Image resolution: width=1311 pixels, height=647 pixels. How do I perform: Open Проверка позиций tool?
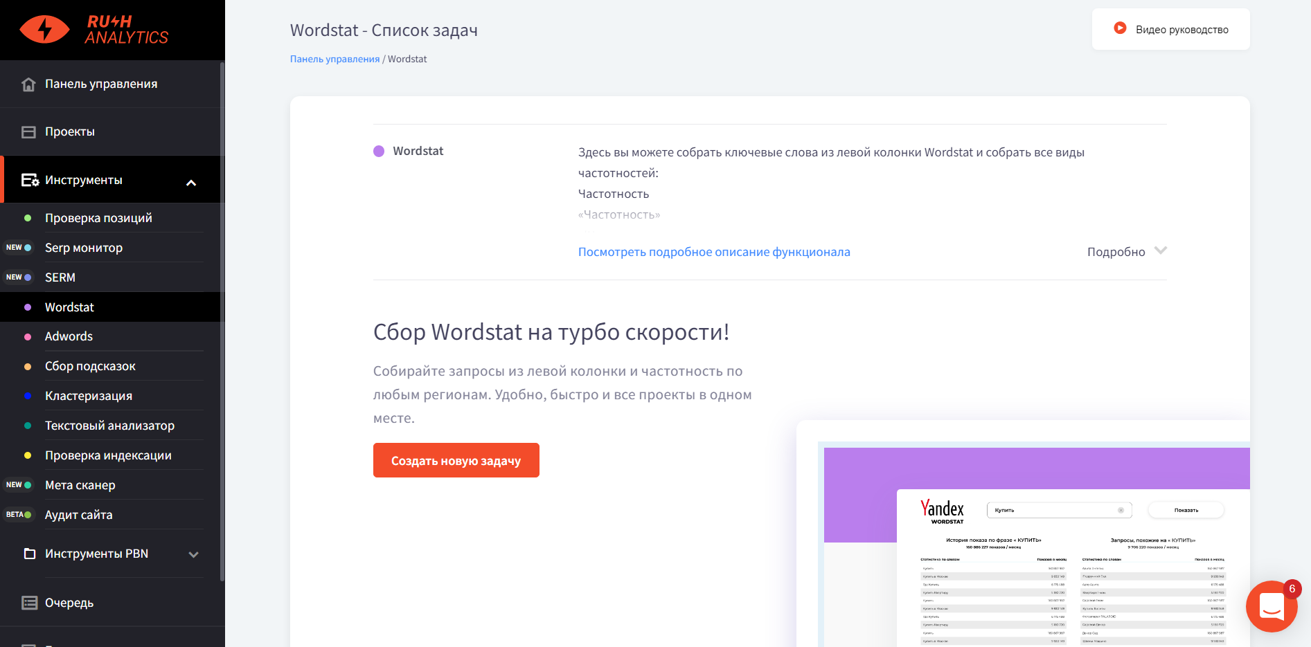[x=98, y=218]
